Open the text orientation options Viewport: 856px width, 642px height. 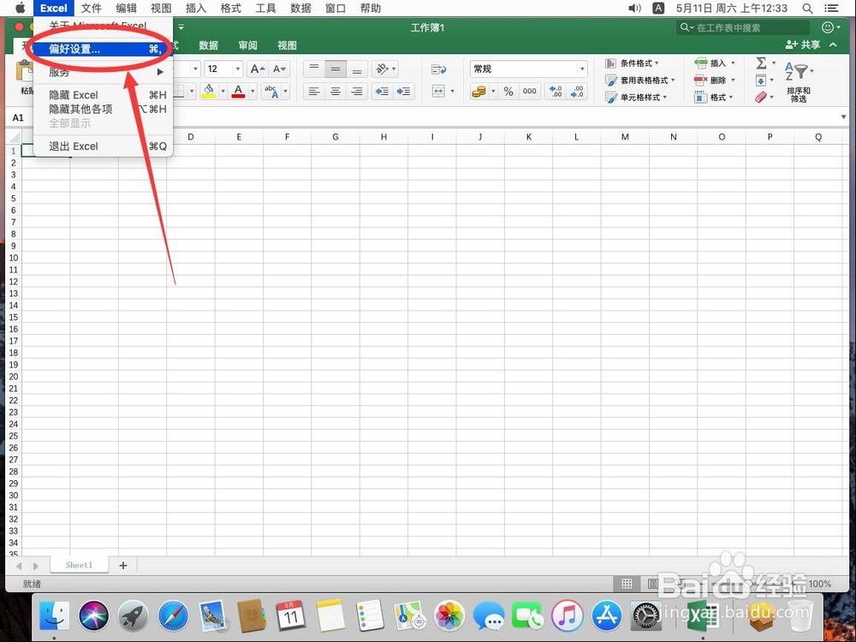[385, 68]
